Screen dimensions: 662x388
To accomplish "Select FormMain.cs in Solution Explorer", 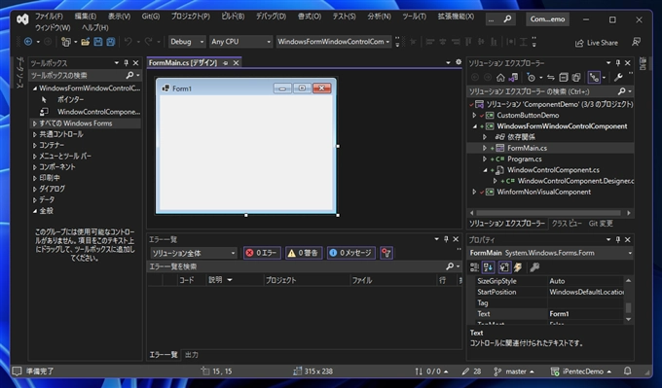I will click(x=527, y=148).
